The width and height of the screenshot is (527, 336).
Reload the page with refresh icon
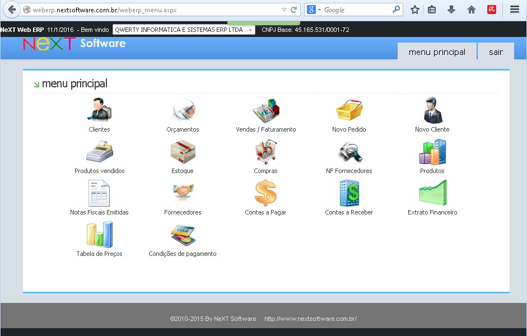[x=294, y=10]
